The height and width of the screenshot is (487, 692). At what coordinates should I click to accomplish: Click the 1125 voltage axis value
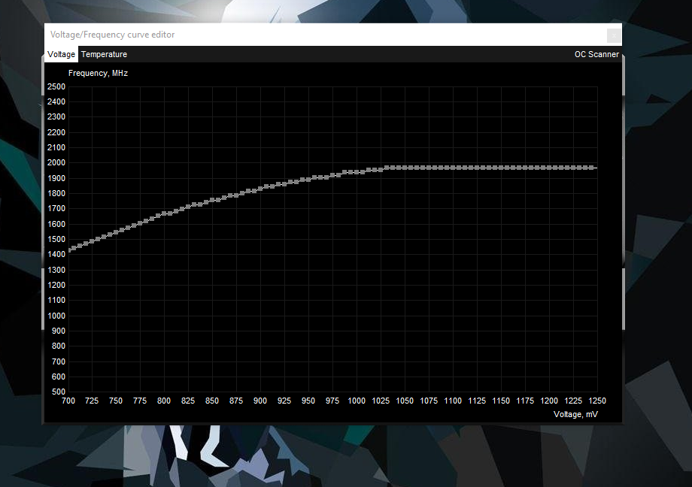(477, 401)
